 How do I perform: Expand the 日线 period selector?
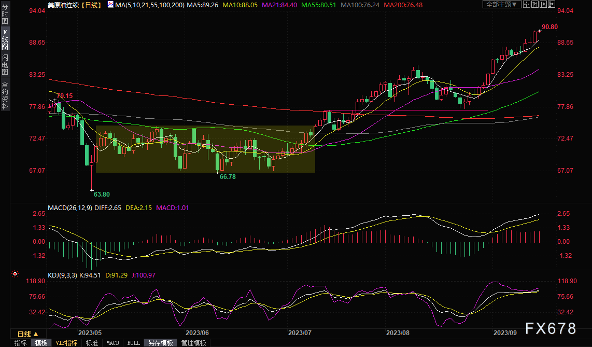[28, 334]
